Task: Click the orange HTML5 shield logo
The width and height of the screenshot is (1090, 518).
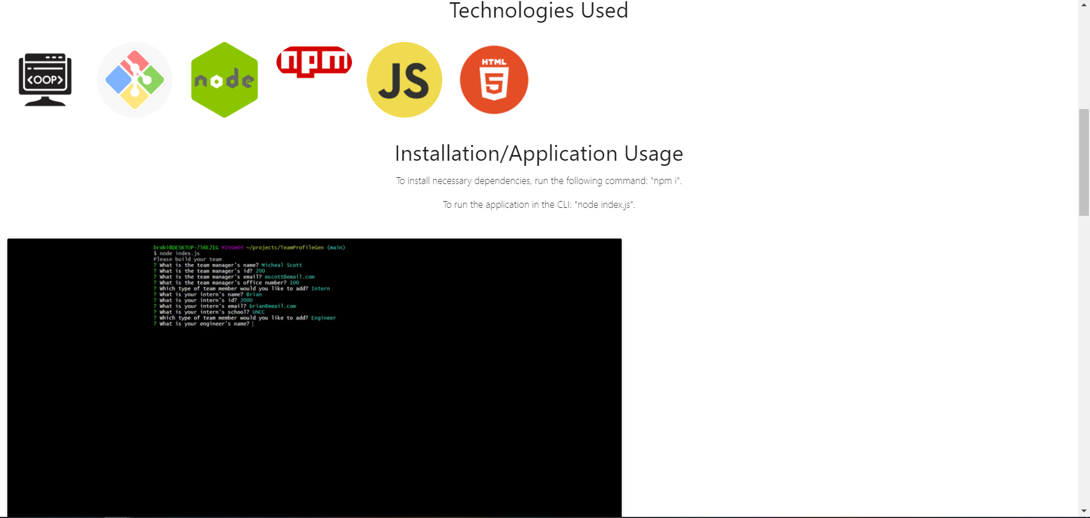Action: [x=494, y=80]
